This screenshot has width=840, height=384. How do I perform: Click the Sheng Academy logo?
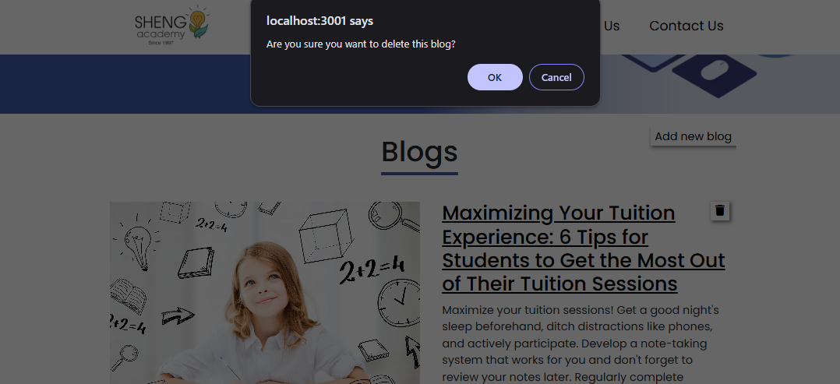[171, 26]
